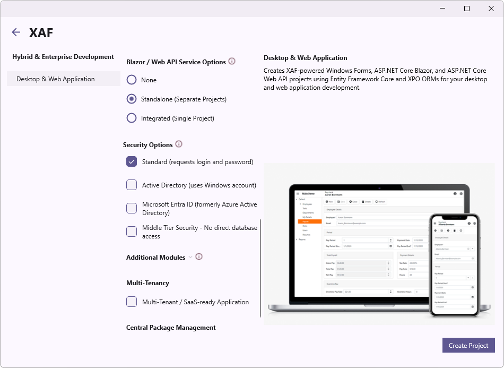Uncheck Standard login and password security

131,161
